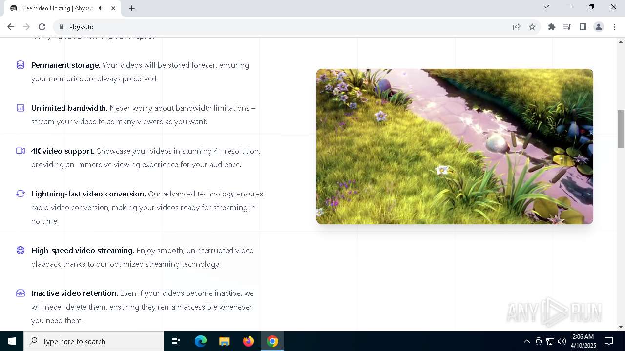Click the 'High-speed video streaming.' heading text

(83, 250)
